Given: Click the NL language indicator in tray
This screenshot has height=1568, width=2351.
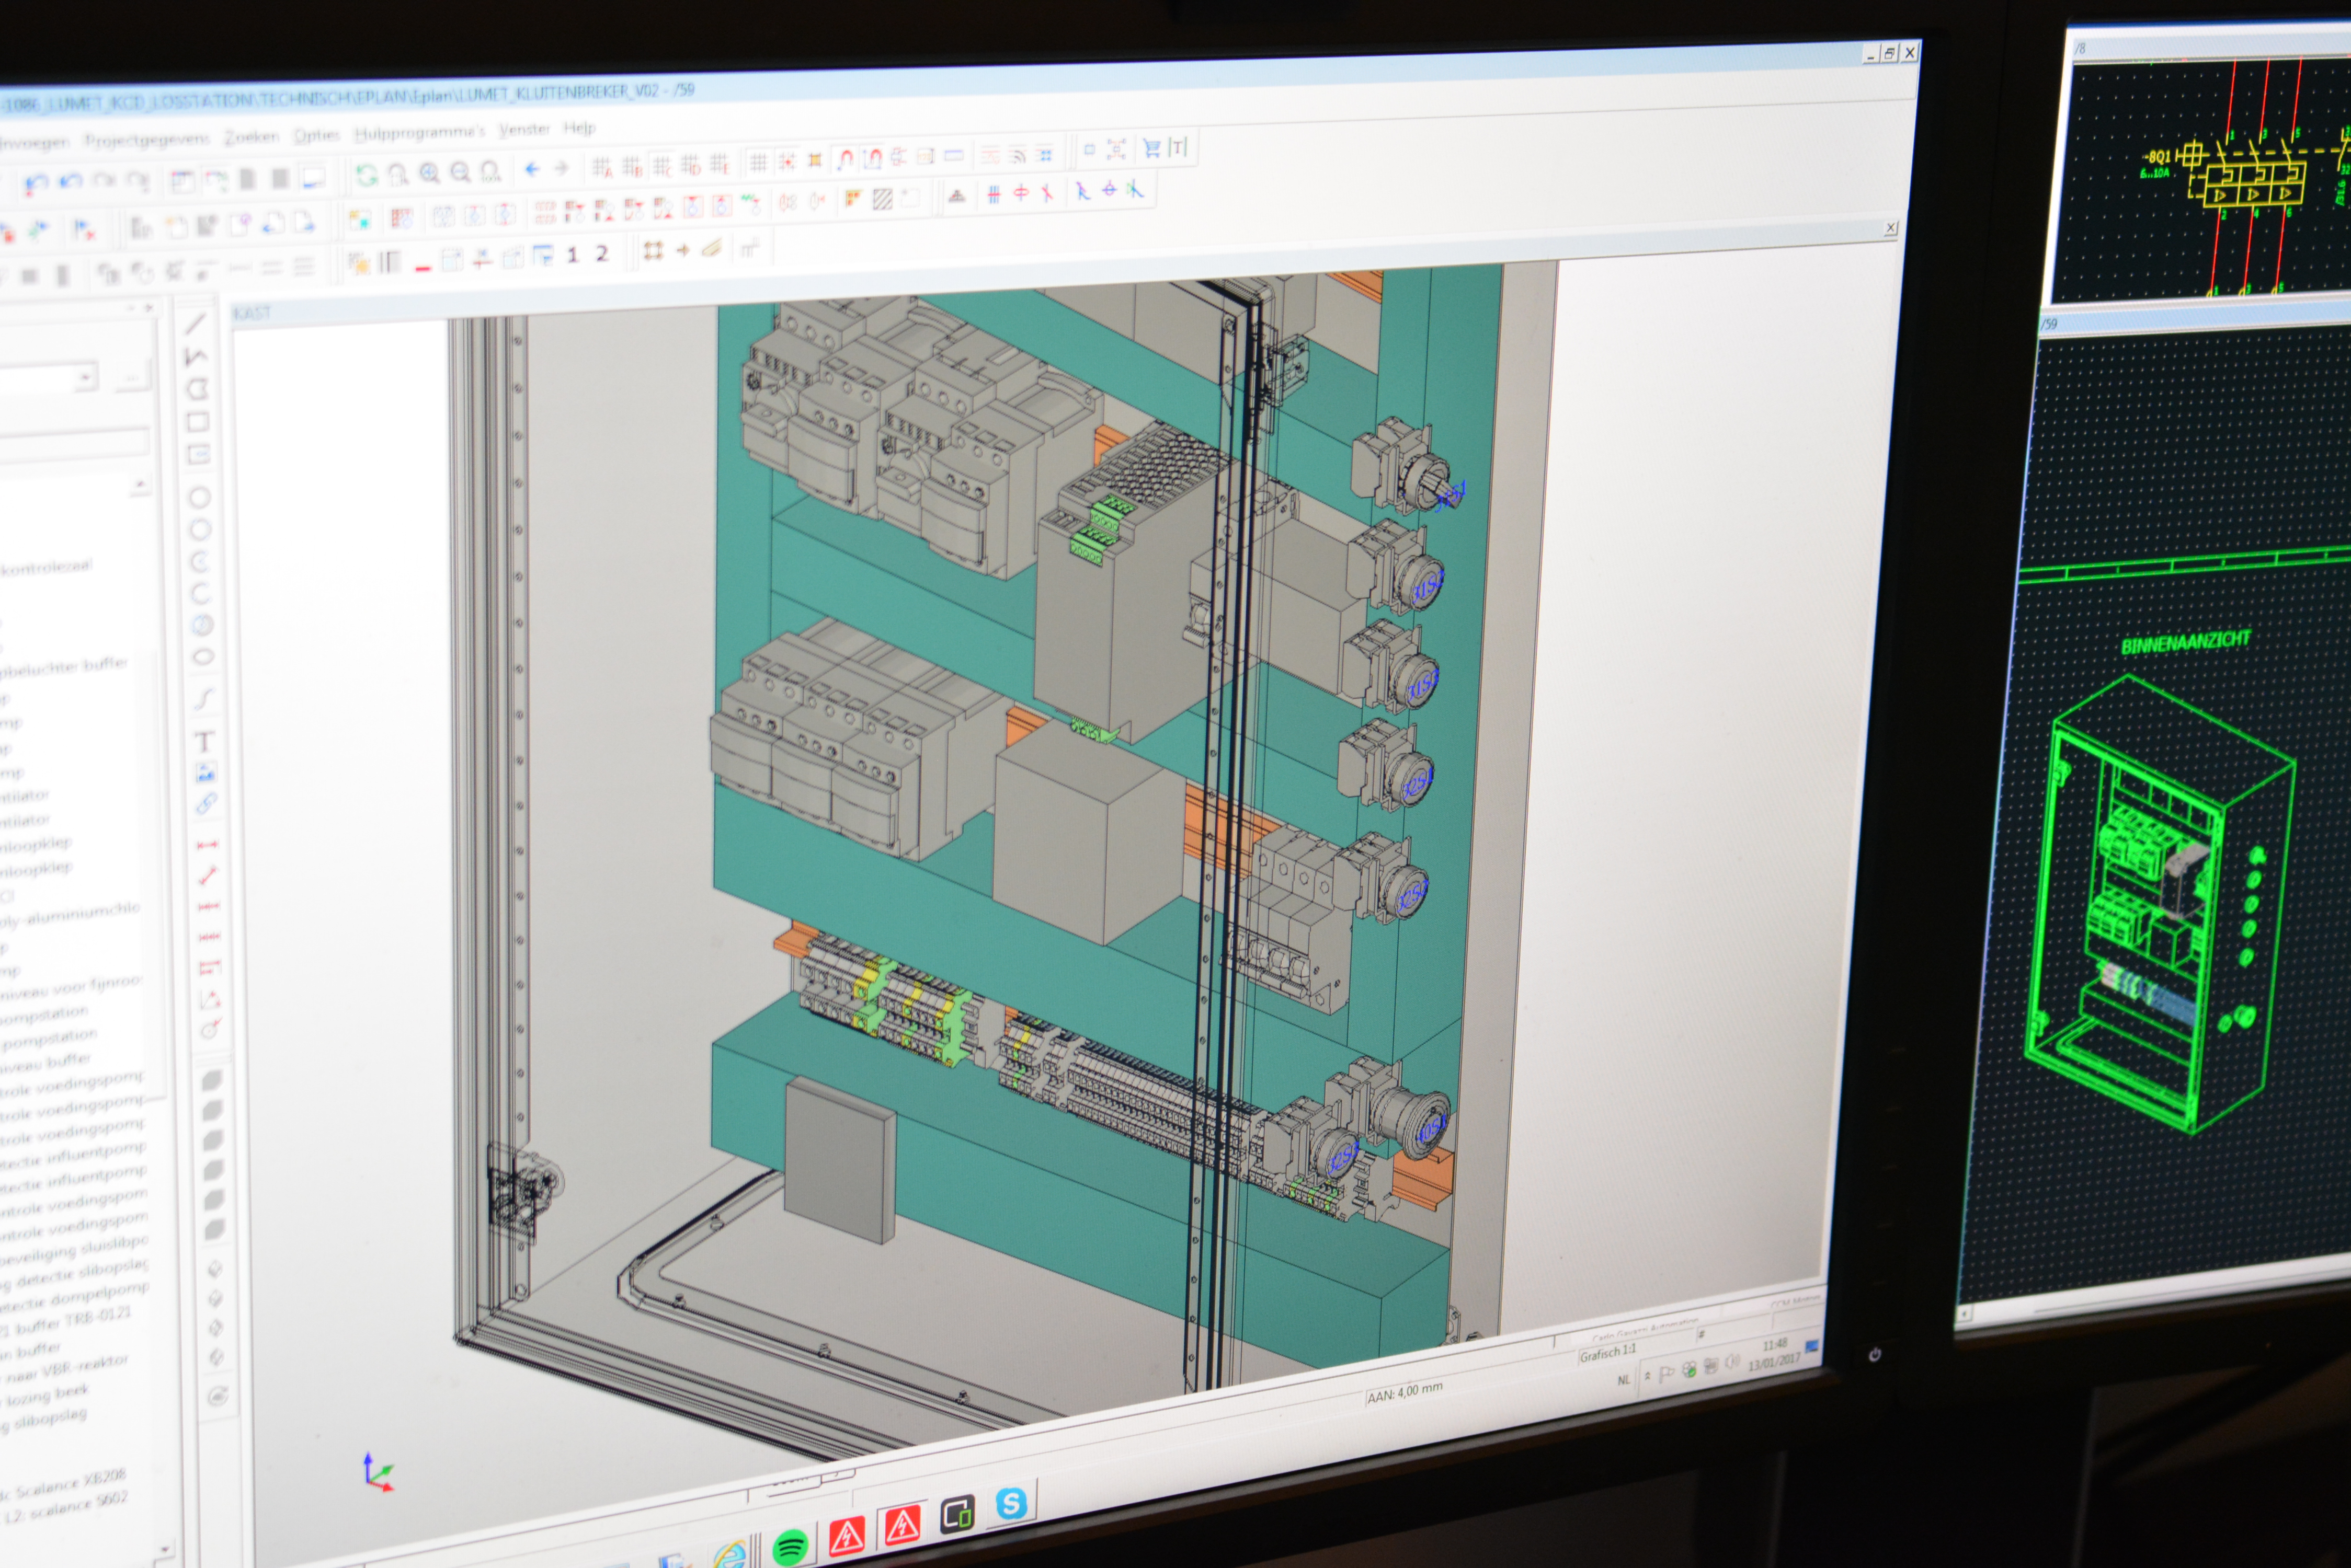Looking at the screenshot, I should tap(1623, 1380).
